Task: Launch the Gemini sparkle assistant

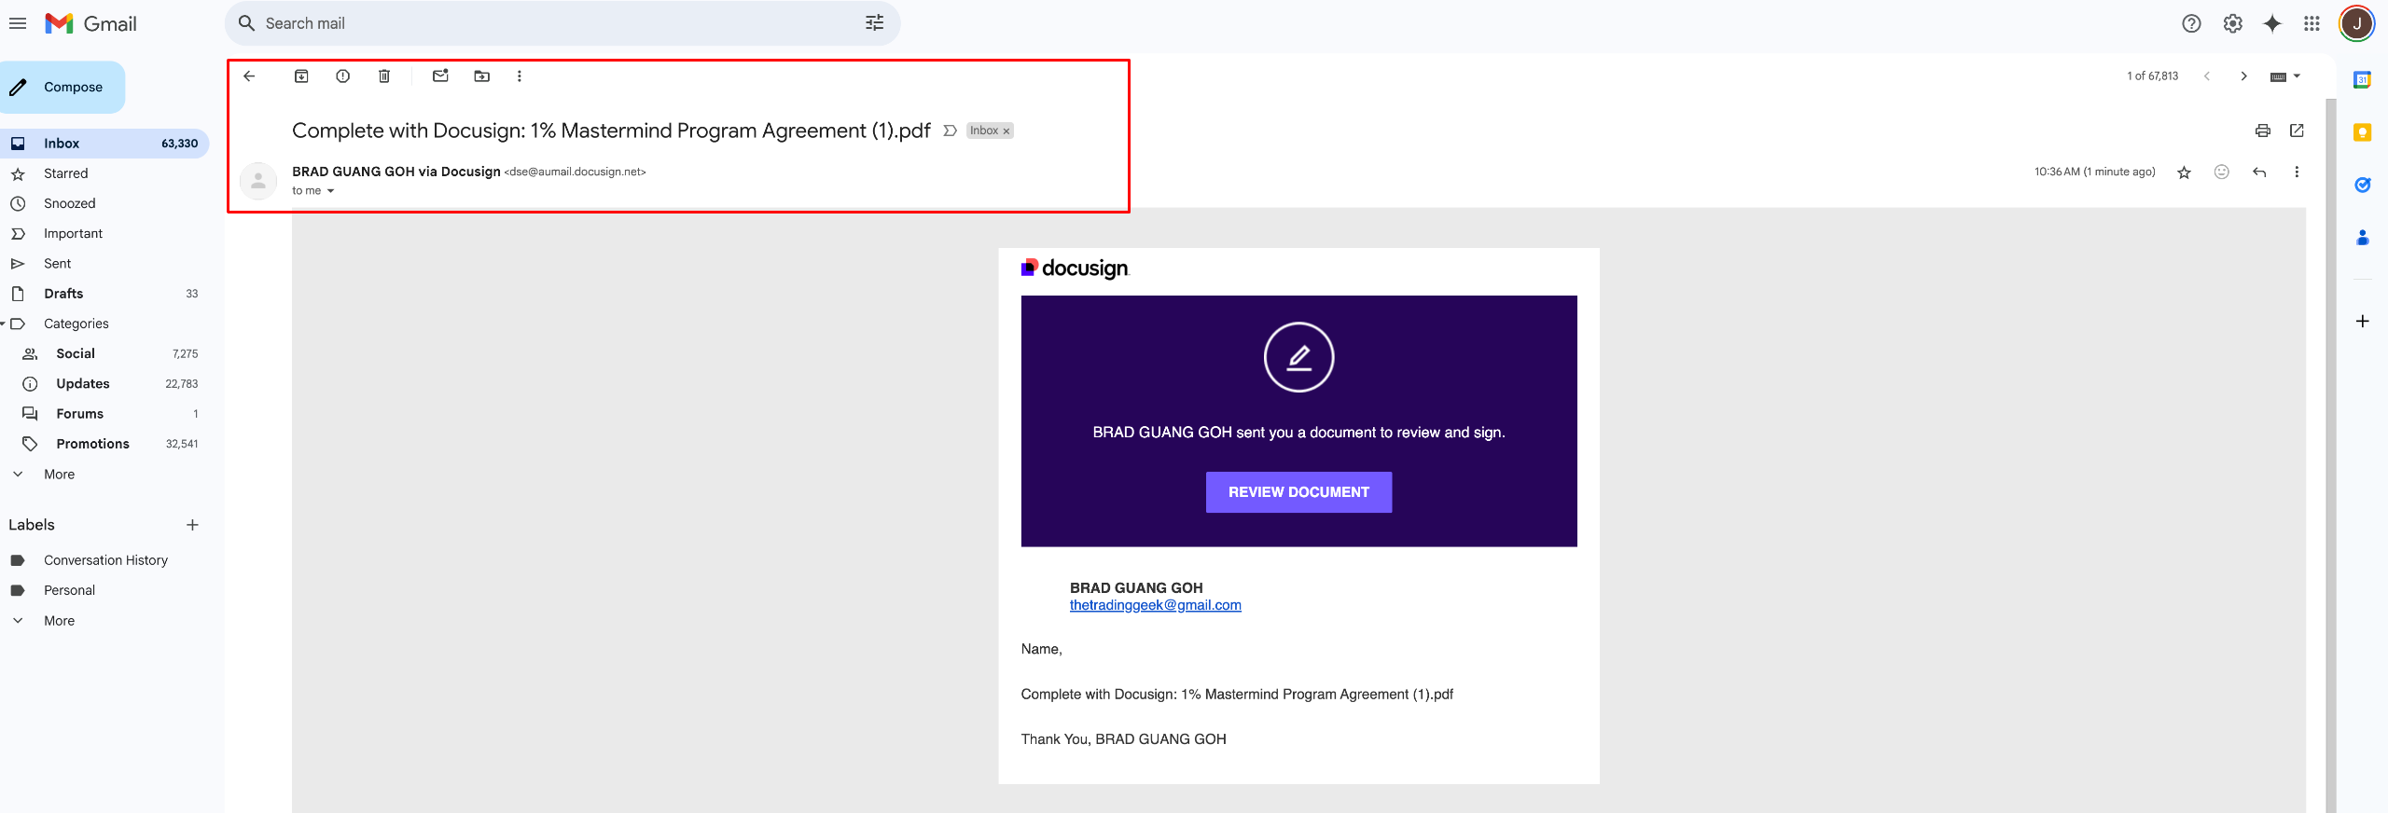Action: pos(2272,23)
